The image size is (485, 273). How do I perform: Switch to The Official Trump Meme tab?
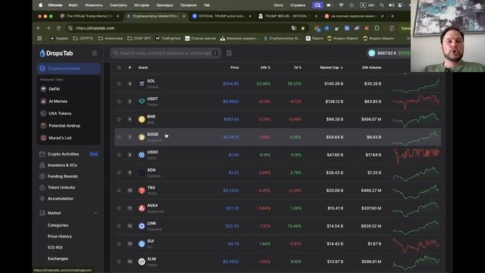(89, 16)
